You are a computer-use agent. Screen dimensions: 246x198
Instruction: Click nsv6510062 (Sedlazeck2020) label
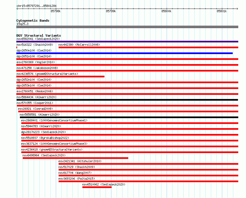pyautogui.click(x=104, y=184)
